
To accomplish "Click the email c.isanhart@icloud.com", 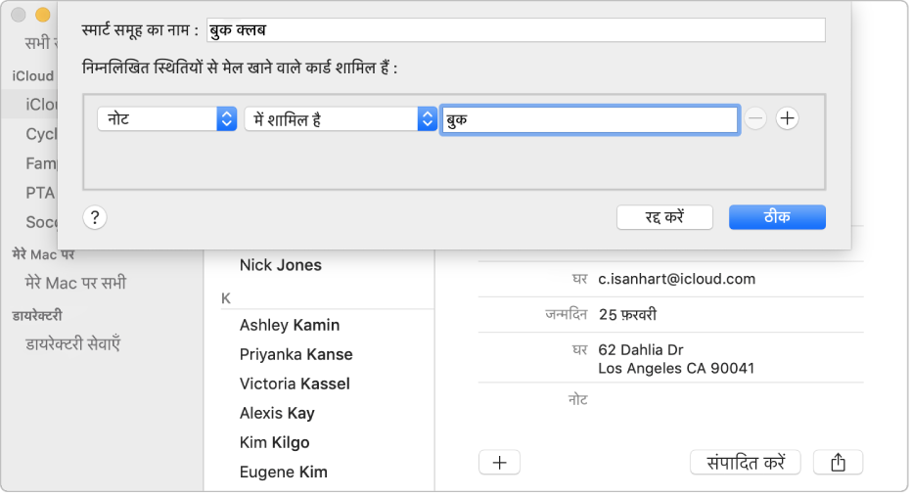I will tap(677, 279).
